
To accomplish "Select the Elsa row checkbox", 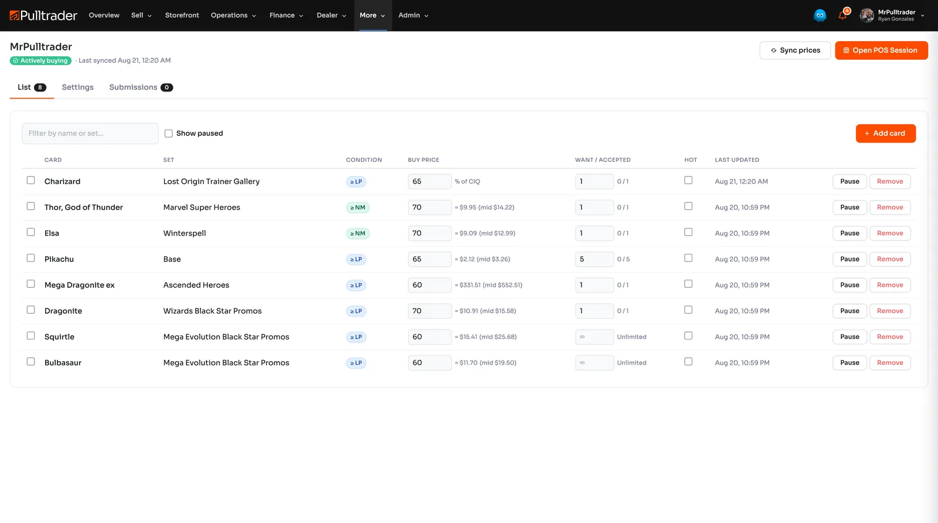I will click(30, 232).
